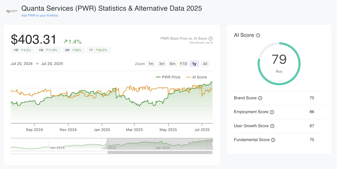Viewport: 337px width, 169px height.
Task: Click the Brand Score value 75
Action: (312, 98)
